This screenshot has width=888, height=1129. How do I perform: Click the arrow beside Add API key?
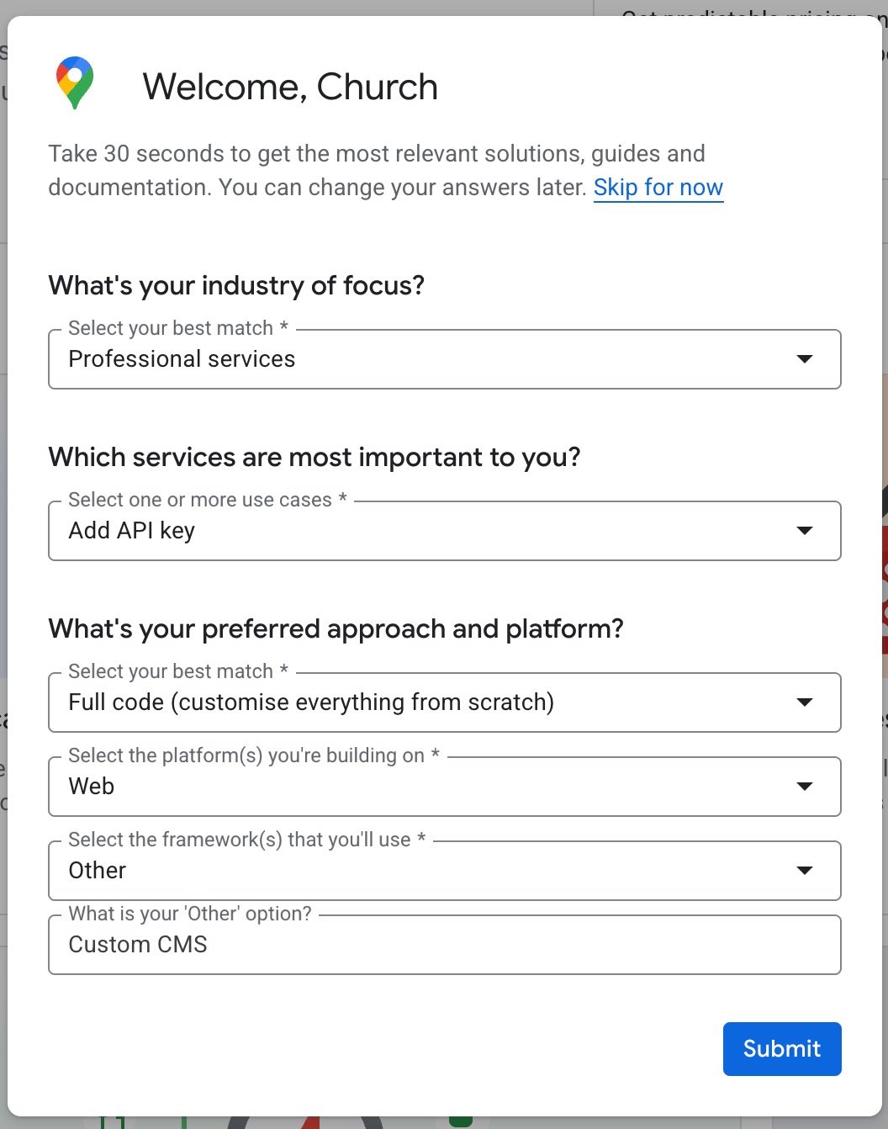pyautogui.click(x=805, y=531)
